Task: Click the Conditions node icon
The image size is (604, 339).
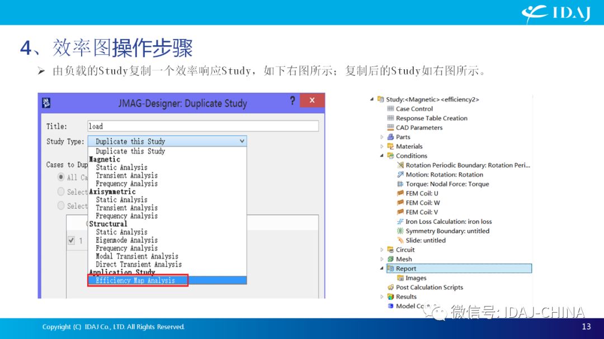Action: pyautogui.click(x=390, y=156)
